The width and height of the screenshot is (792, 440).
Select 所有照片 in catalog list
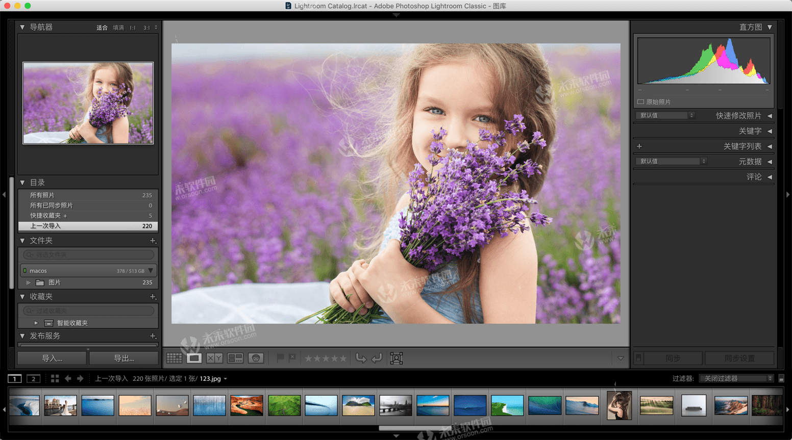pos(42,195)
